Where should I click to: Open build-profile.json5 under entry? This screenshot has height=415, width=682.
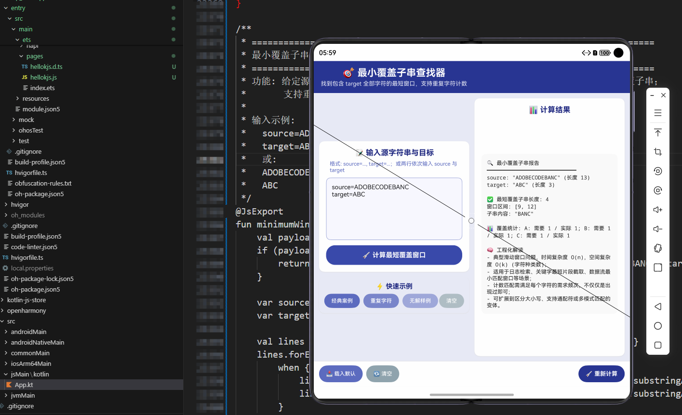click(40, 162)
